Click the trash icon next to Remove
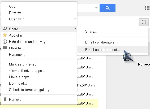 [5, 99]
